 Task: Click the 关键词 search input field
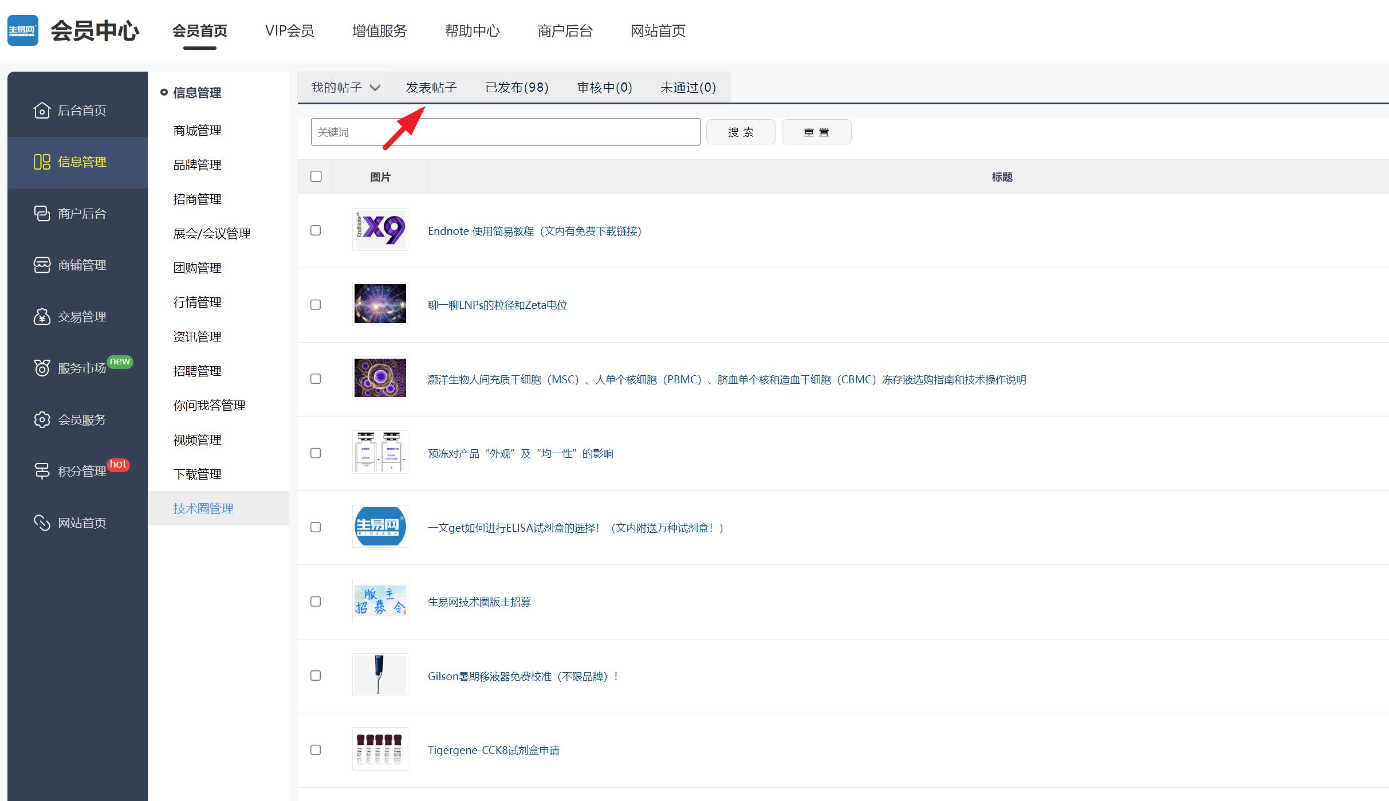coord(505,132)
